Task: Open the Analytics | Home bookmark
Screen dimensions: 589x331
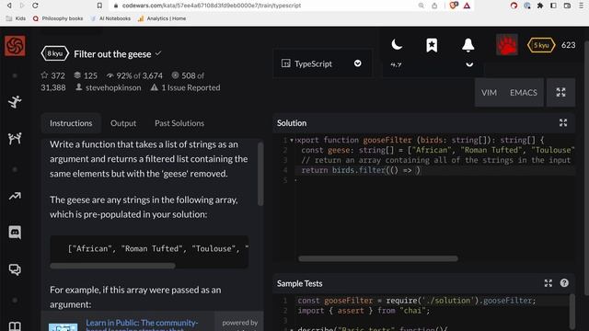Action: pyautogui.click(x=162, y=18)
